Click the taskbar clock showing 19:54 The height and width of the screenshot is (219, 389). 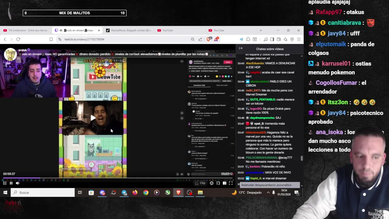[284, 193]
